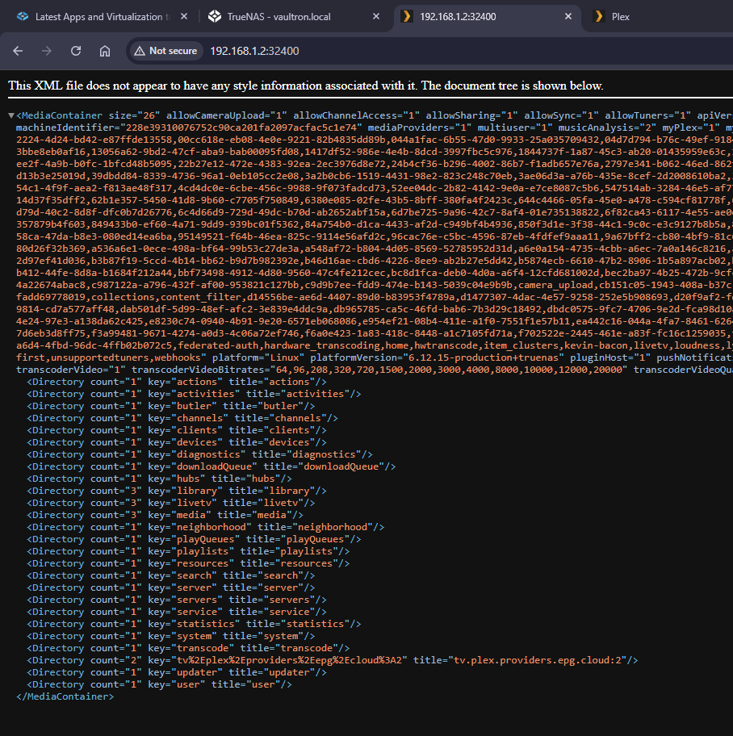Click the Directory row with key "neighborhood"
733x736 pixels.
click(x=206, y=528)
